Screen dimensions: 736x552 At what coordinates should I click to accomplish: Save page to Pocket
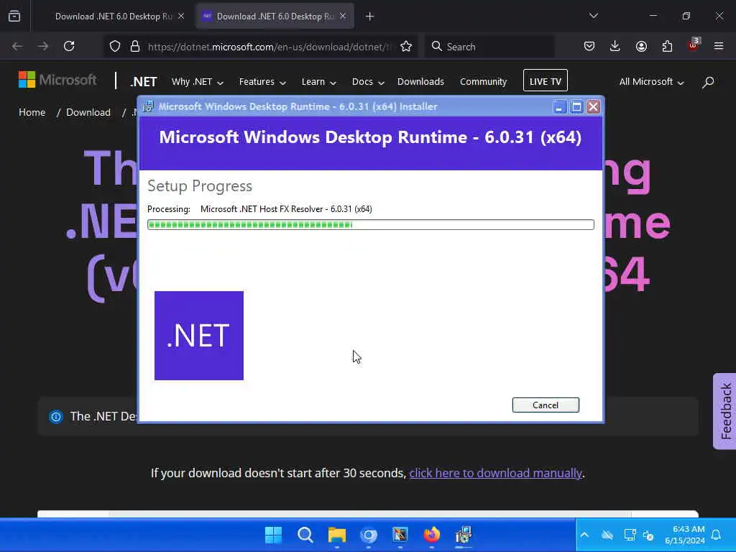coord(589,47)
